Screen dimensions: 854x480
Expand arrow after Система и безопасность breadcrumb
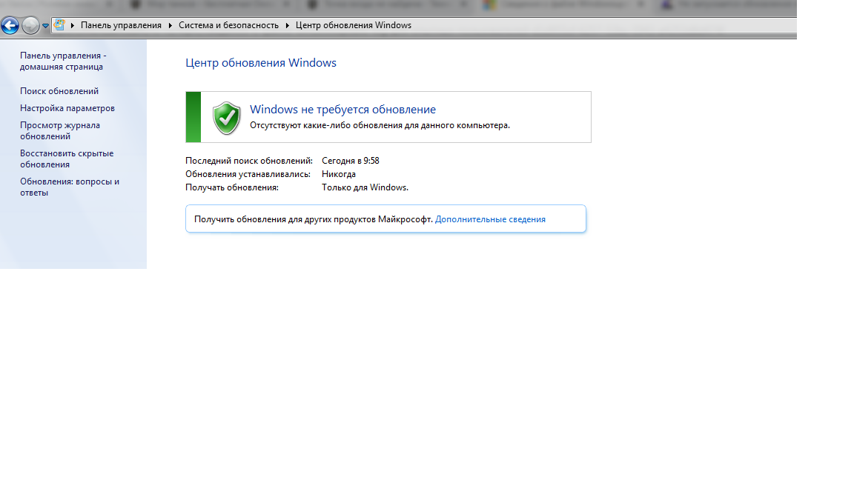287,26
